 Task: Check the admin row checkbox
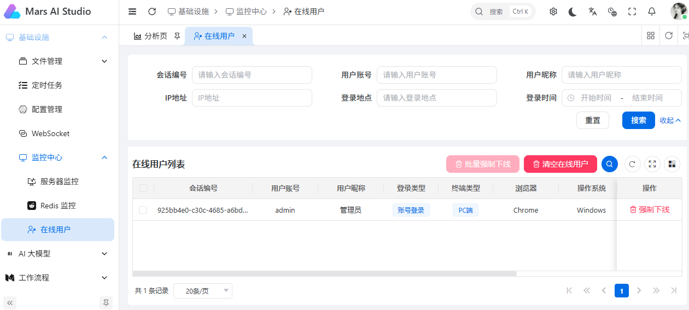coord(143,210)
